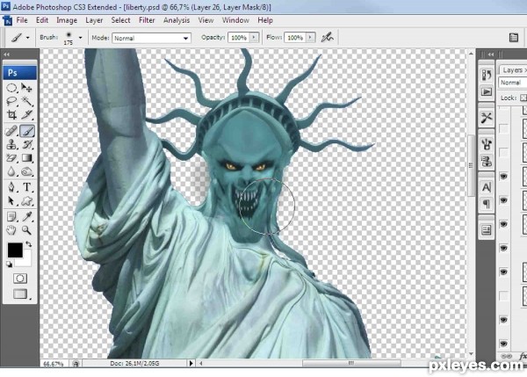Open the Tool Preset picker arrow
Screen dimensions: 527x377
(27, 38)
